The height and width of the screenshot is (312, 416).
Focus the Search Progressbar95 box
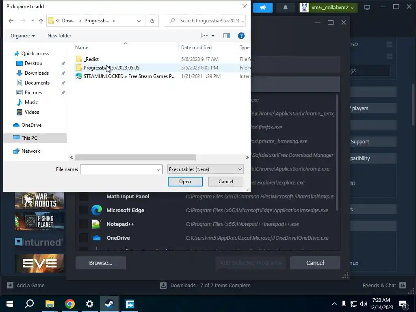tap(205, 21)
